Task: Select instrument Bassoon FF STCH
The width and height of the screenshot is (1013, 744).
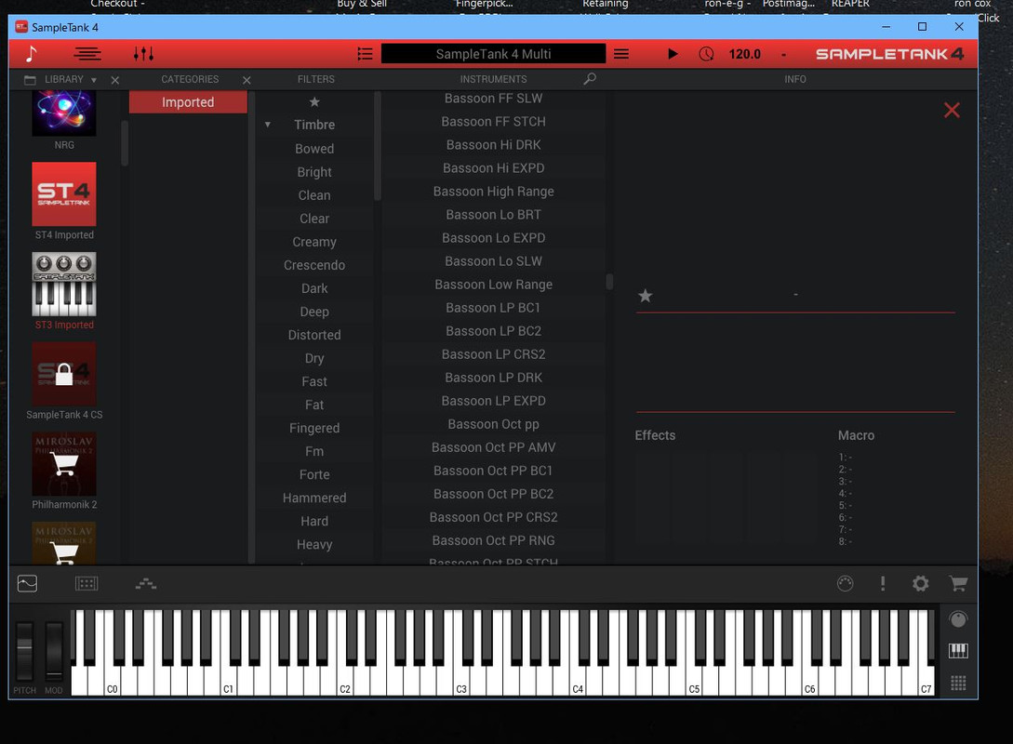Action: (x=494, y=122)
